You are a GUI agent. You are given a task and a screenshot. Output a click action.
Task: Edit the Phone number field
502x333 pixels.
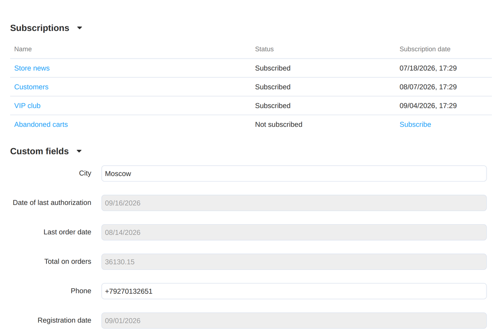pyautogui.click(x=294, y=291)
